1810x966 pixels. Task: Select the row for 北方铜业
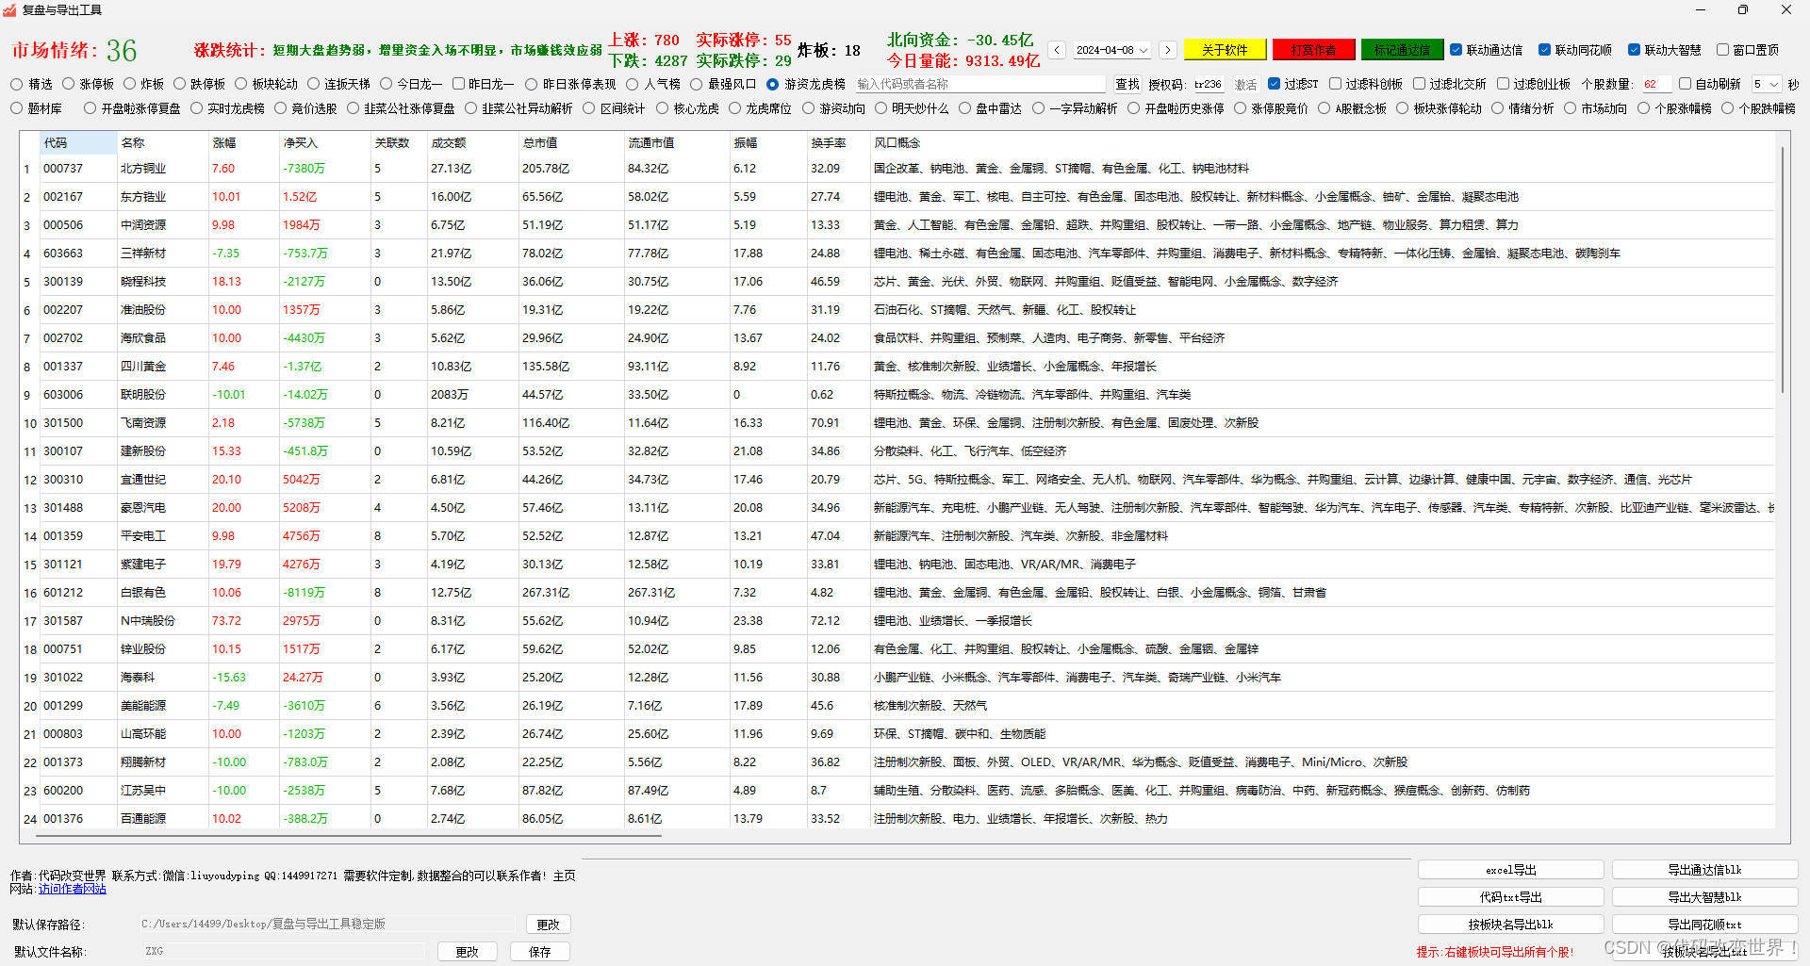coord(897,169)
